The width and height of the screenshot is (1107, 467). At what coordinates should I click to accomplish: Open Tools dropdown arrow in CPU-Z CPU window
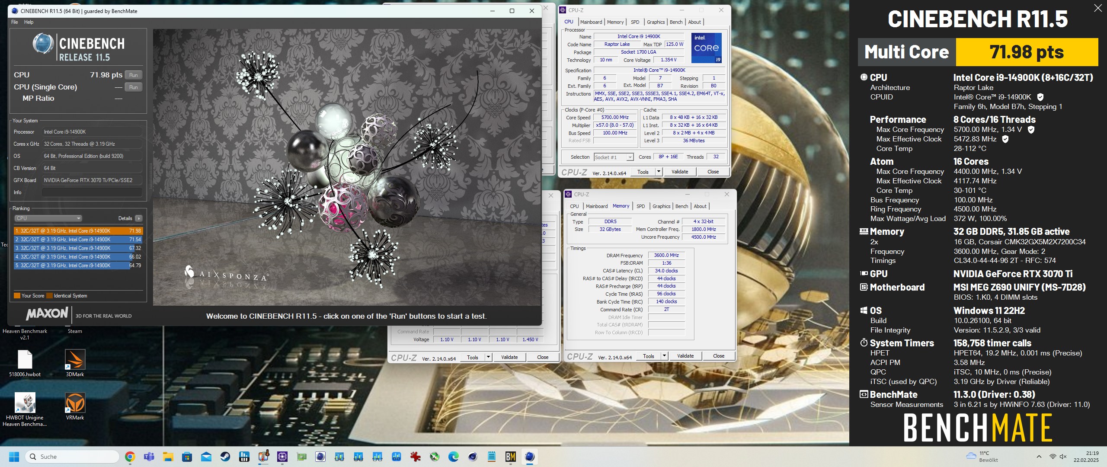[659, 172]
